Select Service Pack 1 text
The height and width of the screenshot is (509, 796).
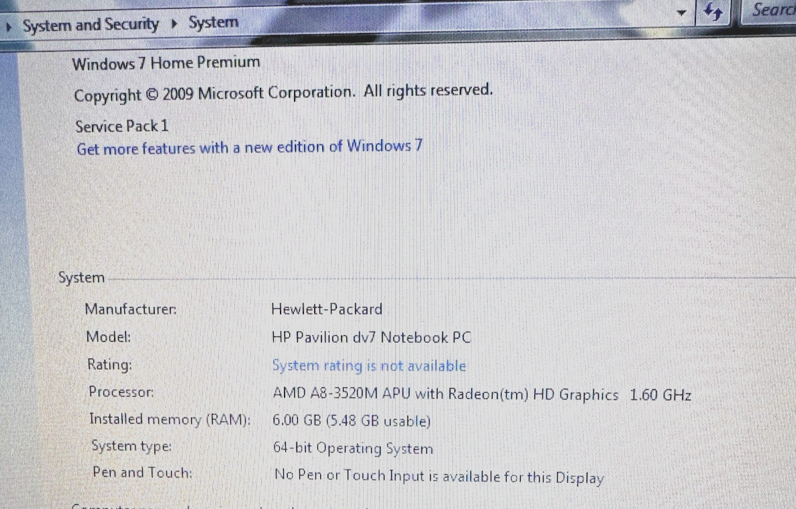122,126
